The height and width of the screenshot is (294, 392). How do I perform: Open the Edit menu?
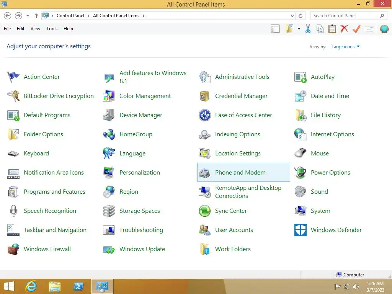pyautogui.click(x=21, y=29)
